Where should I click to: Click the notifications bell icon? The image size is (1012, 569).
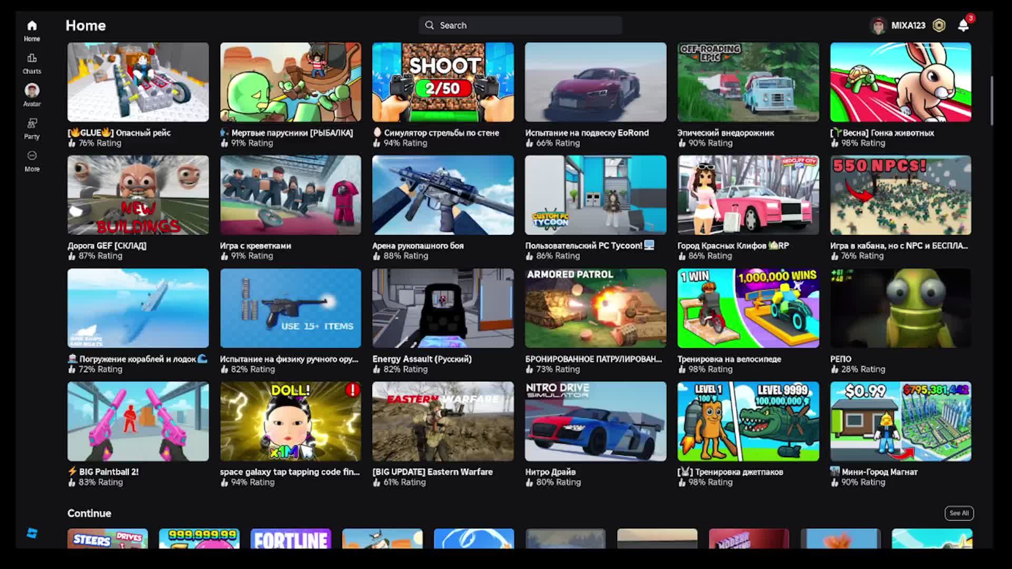click(x=963, y=25)
